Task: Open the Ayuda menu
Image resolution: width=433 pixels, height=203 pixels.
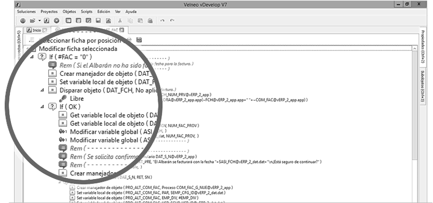Action: click(x=131, y=11)
